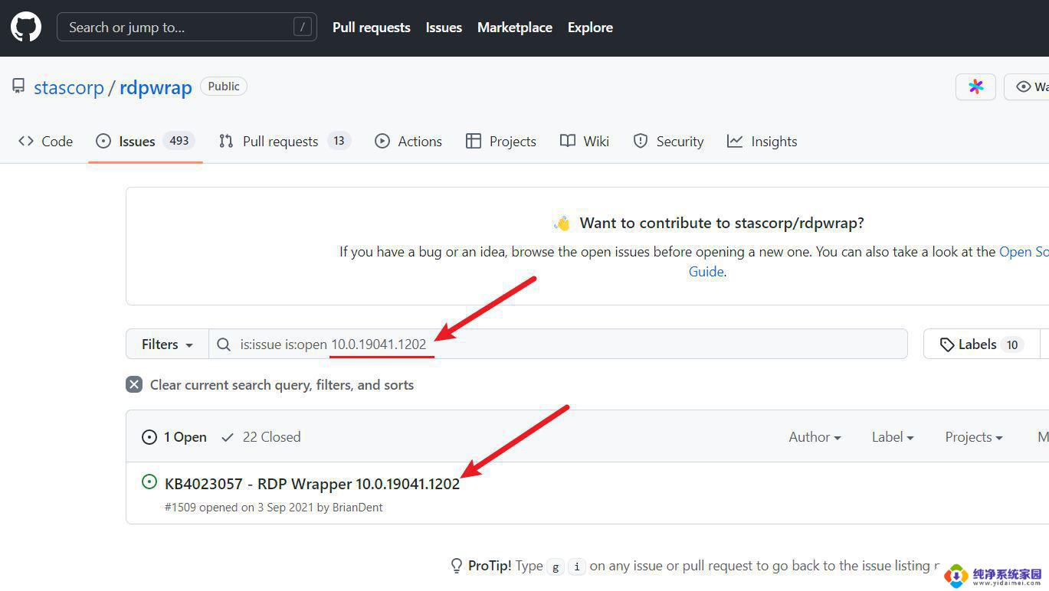Click the Public visibility badge

(224, 87)
